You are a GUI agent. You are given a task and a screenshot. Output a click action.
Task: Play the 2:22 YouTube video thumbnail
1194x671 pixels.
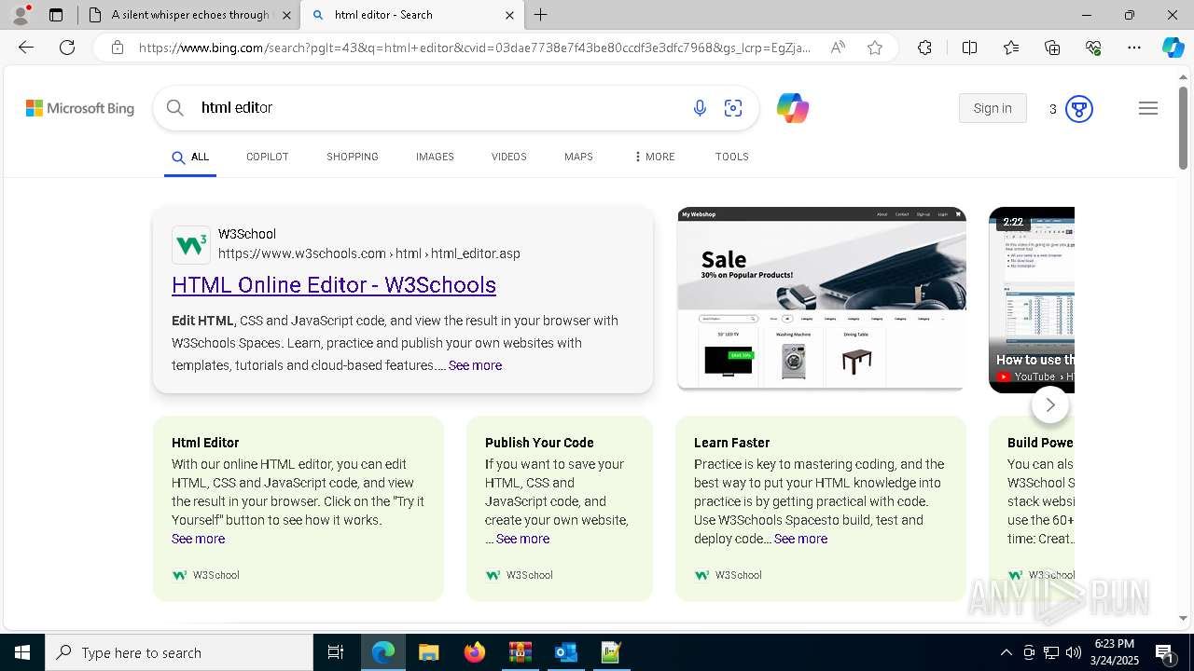tap(1032, 298)
